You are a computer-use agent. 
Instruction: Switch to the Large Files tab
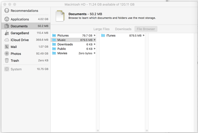[102, 29]
